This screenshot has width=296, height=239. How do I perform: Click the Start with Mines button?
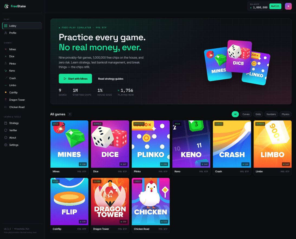click(75, 79)
